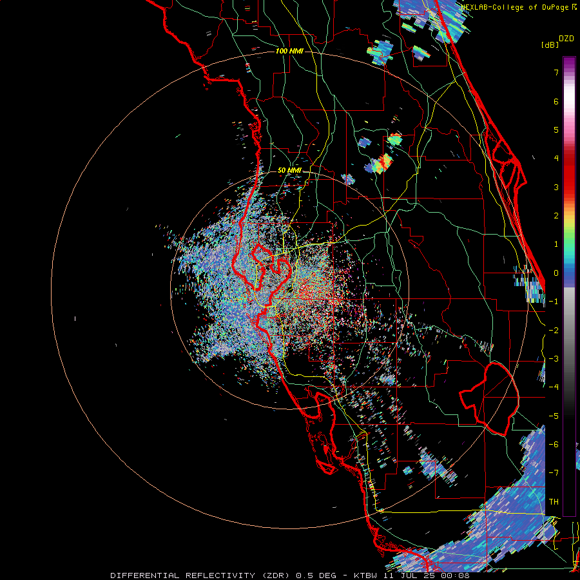Viewport: 580px width, 580px height.
Task: Click the -7 value on the color scale
Action: pos(554,473)
